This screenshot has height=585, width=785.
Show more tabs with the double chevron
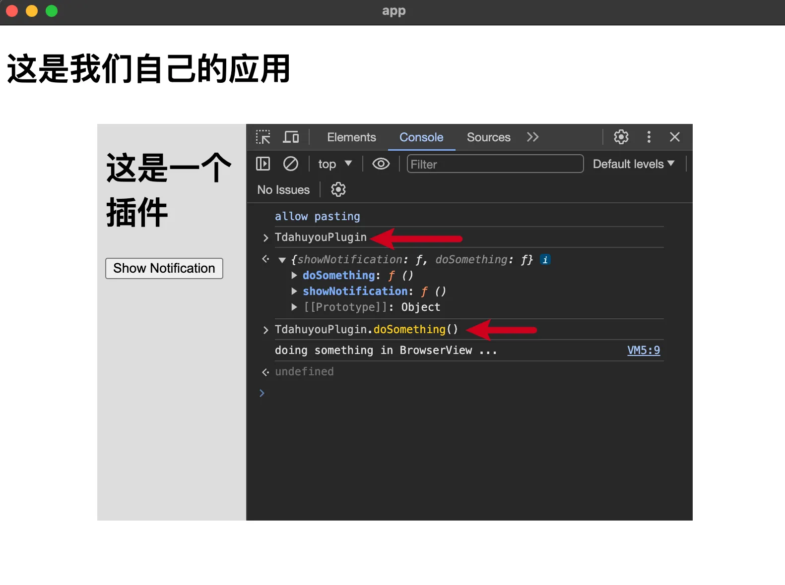click(x=532, y=137)
